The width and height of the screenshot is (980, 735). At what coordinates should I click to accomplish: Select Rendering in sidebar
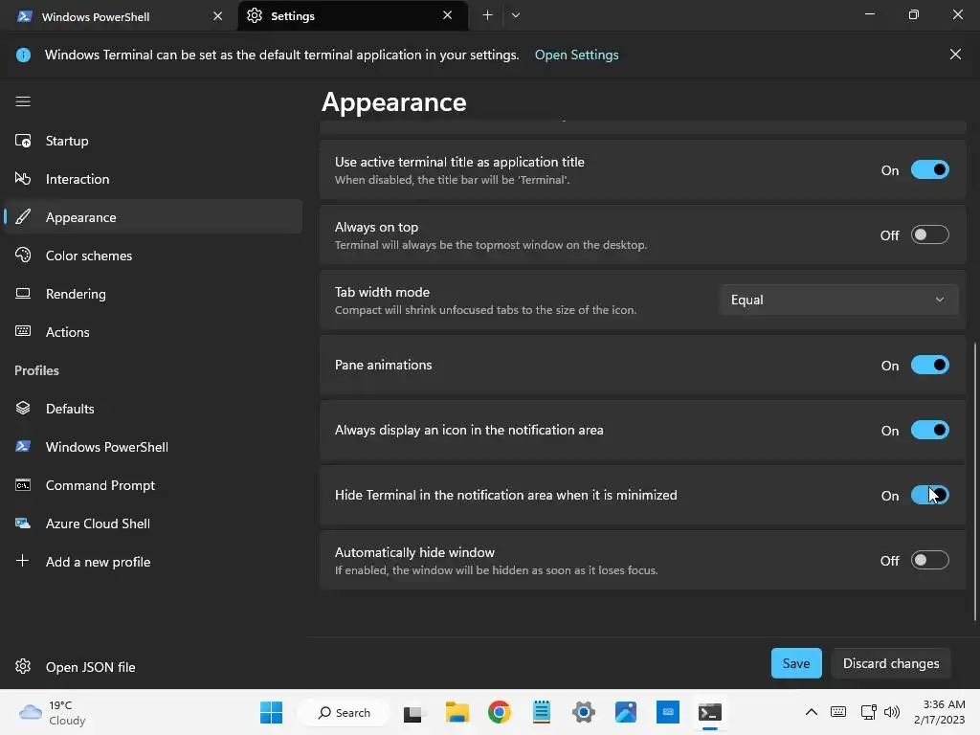point(153,293)
